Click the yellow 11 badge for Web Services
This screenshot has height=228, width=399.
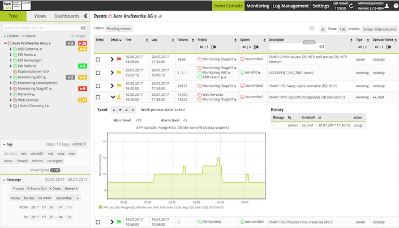(x=83, y=100)
